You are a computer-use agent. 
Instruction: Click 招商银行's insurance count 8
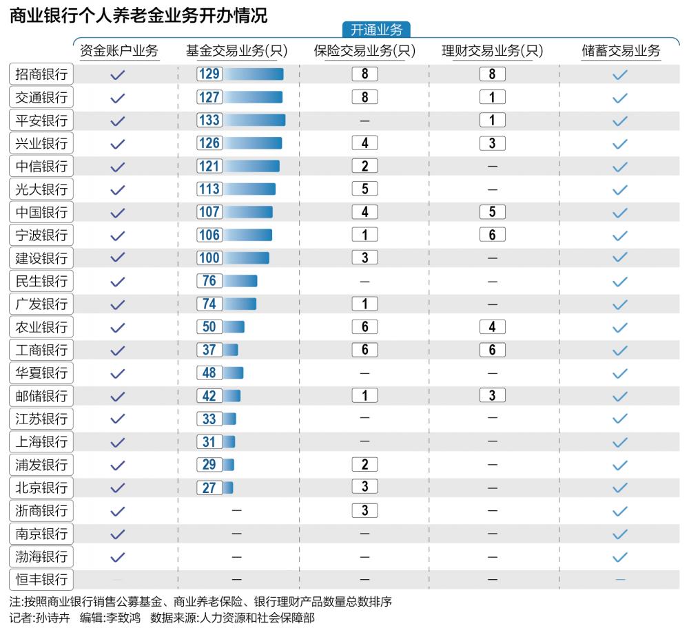(364, 74)
